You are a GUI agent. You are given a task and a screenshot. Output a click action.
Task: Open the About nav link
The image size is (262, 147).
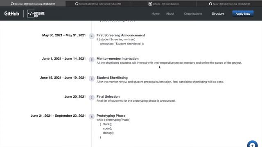[170, 13]
